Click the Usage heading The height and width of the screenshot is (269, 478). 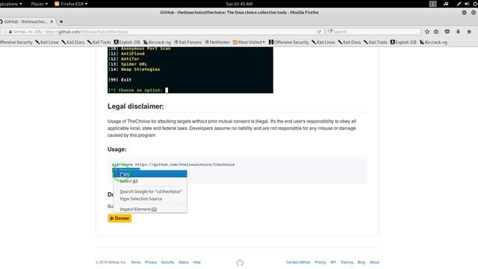coord(117,149)
